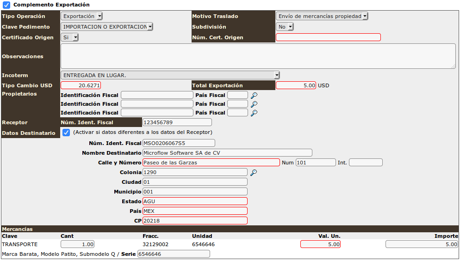Click Unidad value 6546646
This screenshot has width=460, height=260.
coord(203,244)
